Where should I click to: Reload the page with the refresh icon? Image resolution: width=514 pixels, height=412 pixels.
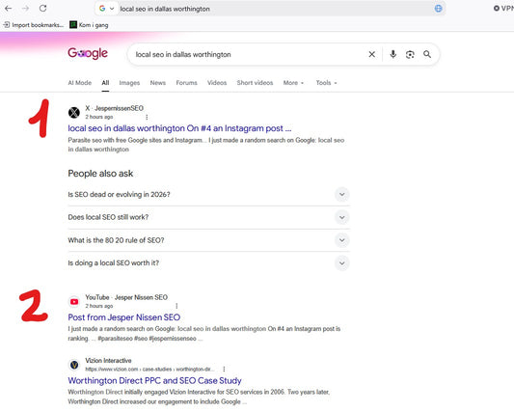tap(43, 9)
